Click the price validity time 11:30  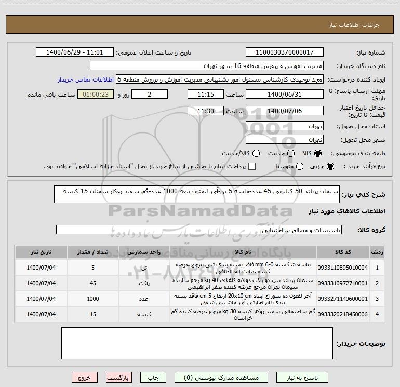pyautogui.click(x=206, y=111)
